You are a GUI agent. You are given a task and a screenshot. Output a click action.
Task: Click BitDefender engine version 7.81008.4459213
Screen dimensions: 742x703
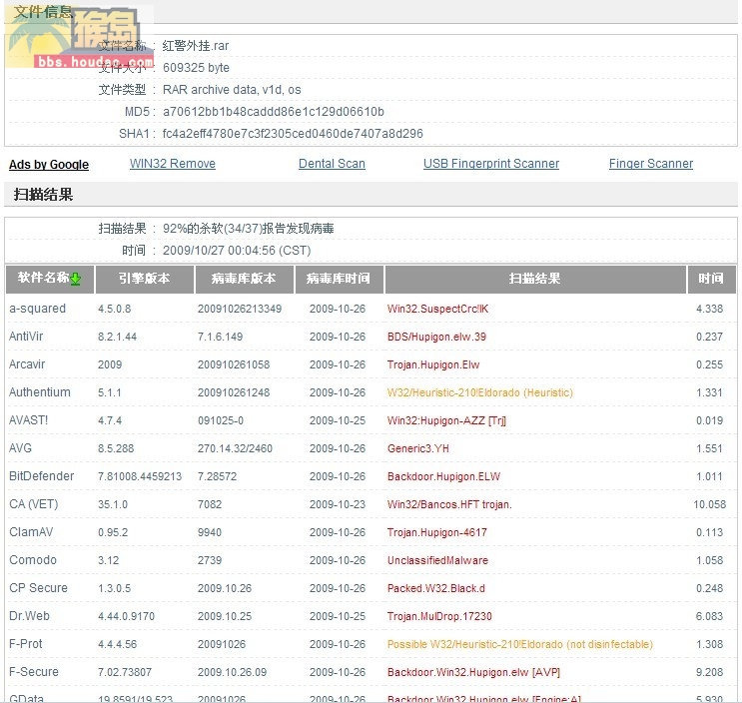coord(140,476)
